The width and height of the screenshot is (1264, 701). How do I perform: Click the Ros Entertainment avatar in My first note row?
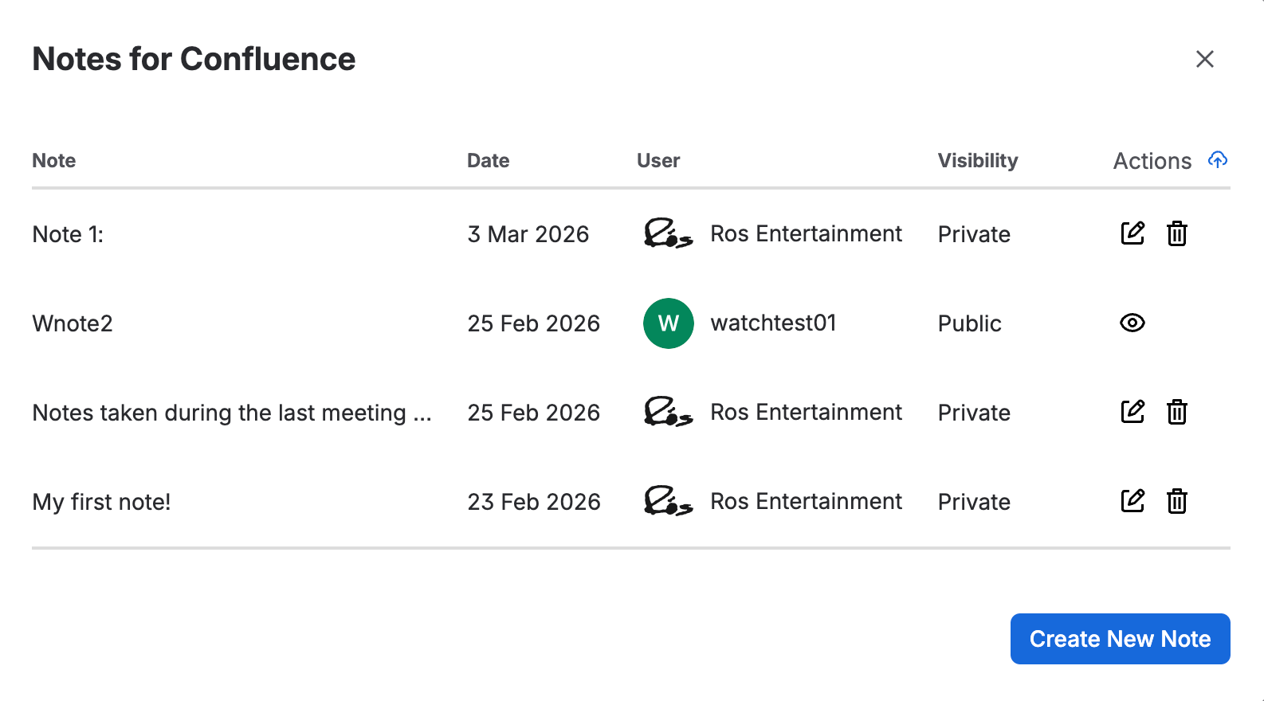[669, 501]
